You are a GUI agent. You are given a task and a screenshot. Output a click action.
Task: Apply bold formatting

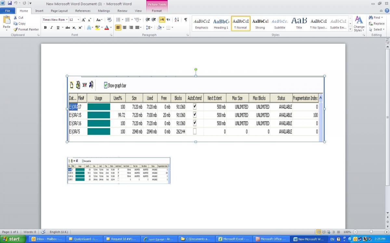[x=45, y=28]
